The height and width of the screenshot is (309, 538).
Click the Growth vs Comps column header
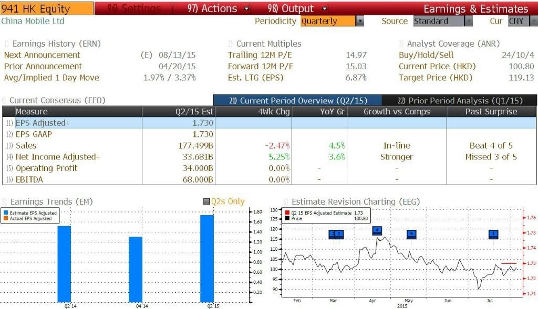(x=397, y=112)
